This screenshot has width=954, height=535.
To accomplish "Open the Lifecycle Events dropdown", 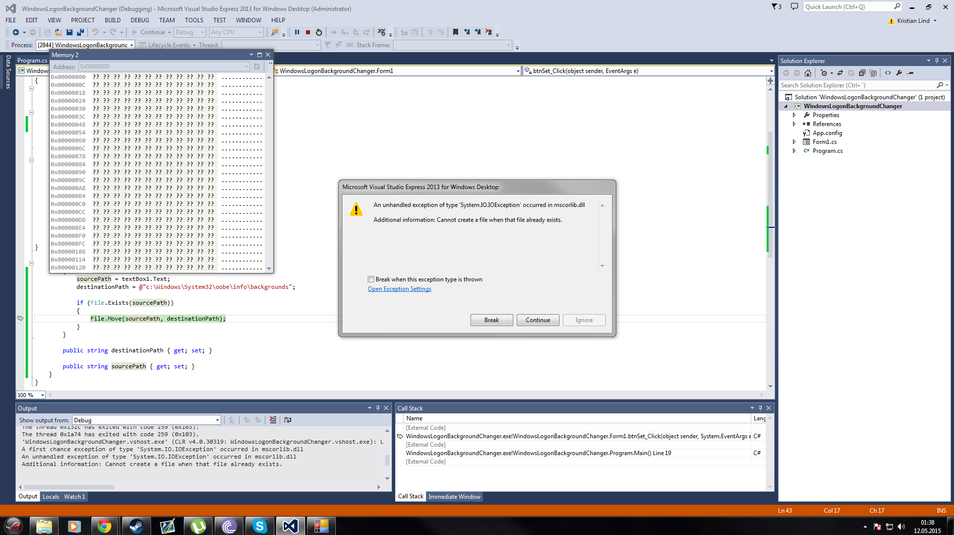I will click(x=194, y=45).
